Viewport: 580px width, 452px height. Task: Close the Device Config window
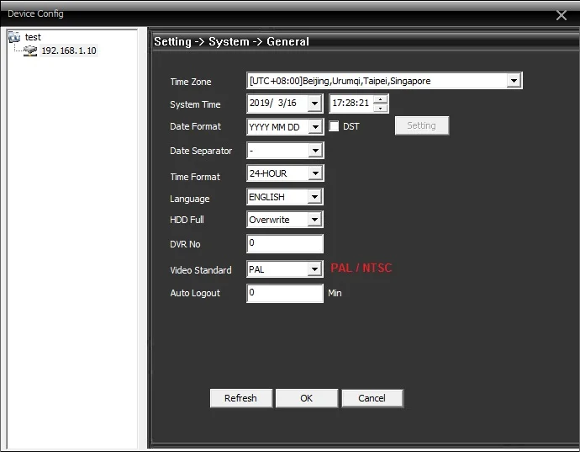(562, 15)
